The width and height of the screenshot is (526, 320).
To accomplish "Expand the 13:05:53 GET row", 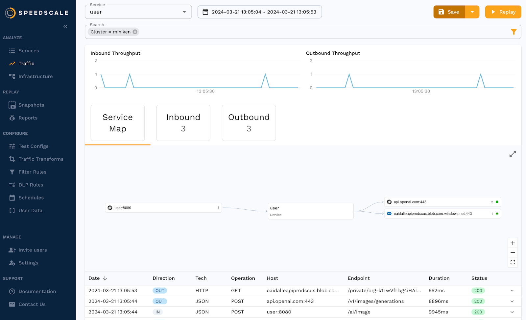I will point(512,291).
